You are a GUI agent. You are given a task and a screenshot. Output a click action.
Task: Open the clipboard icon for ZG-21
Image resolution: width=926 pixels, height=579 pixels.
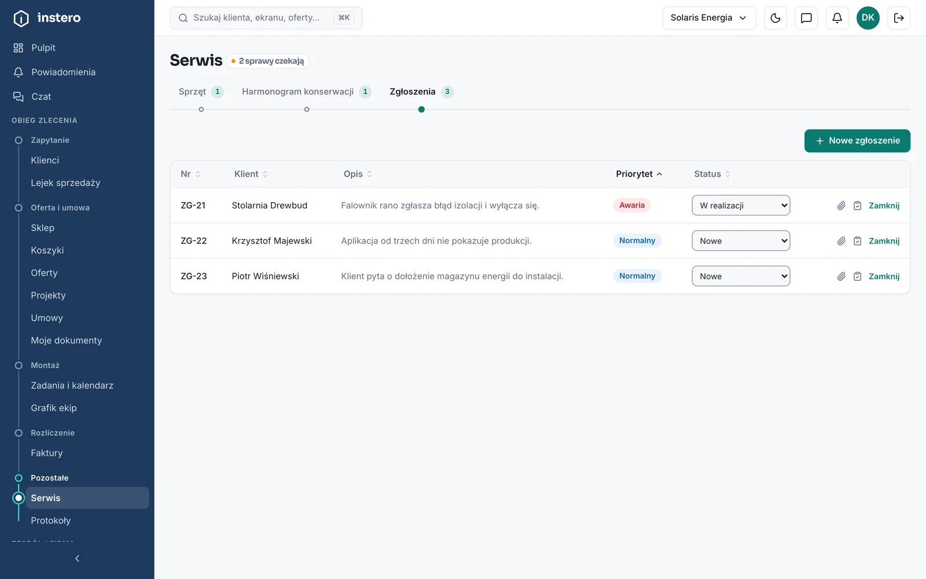click(x=858, y=206)
